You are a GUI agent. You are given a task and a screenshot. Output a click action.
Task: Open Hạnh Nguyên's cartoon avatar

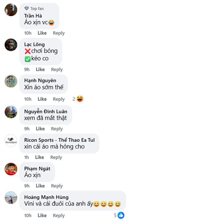(11, 81)
